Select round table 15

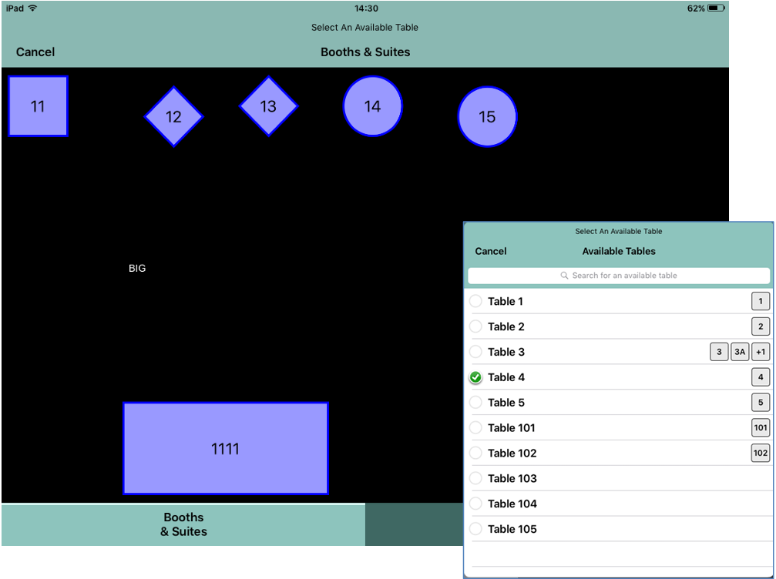point(487,115)
